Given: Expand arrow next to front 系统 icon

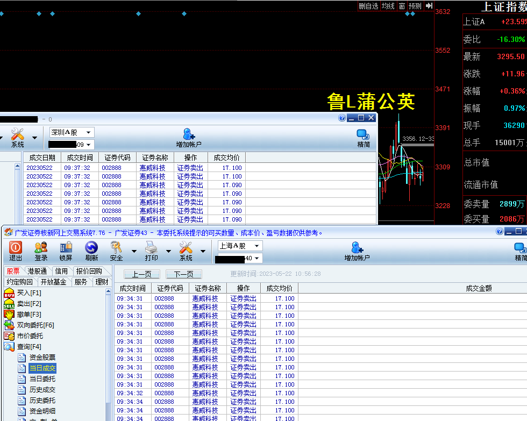Looking at the screenshot, I should click(203, 251).
